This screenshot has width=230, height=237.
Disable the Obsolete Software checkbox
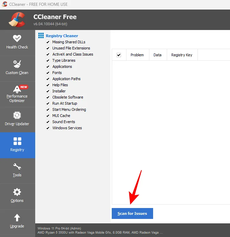tap(48, 97)
